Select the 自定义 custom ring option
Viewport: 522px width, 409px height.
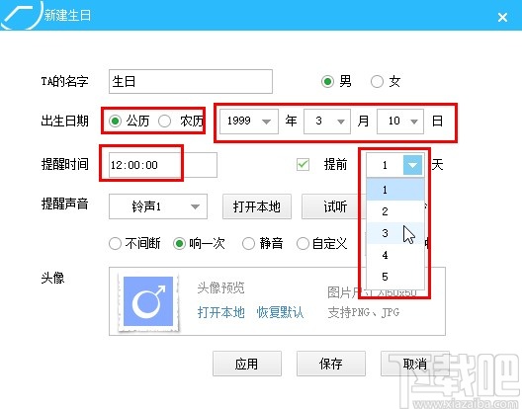303,244
